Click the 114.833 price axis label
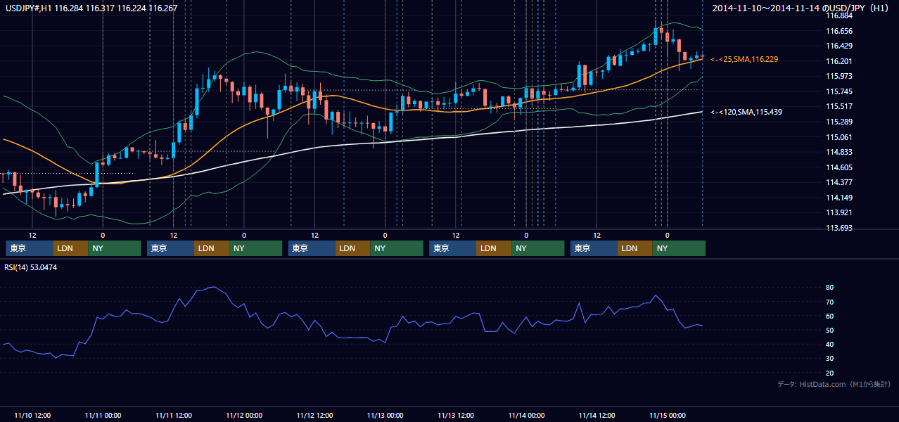Image resolution: width=899 pixels, height=422 pixels. (839, 152)
